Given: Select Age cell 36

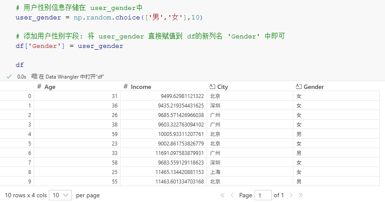Looking at the screenshot, I should pyautogui.click(x=77, y=106).
